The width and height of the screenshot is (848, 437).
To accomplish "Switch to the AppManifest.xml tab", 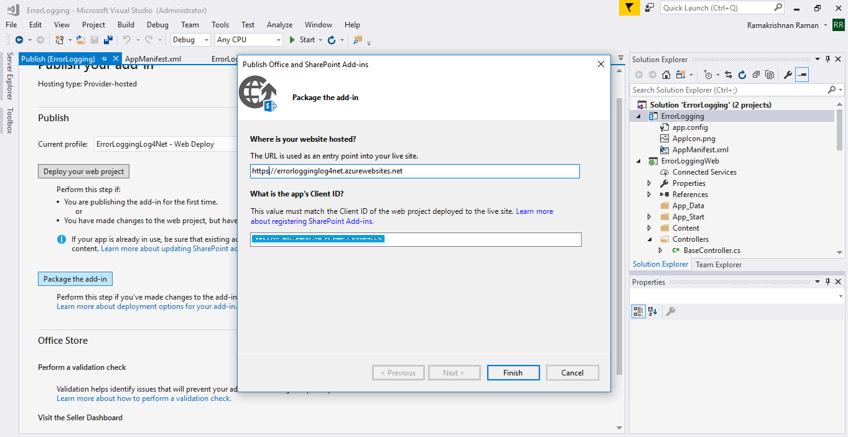I will 153,59.
